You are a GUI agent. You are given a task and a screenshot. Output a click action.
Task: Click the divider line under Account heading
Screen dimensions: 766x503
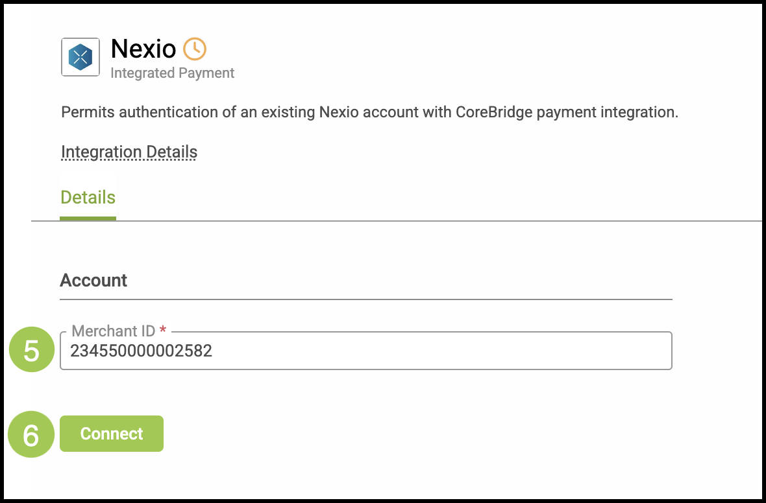365,299
